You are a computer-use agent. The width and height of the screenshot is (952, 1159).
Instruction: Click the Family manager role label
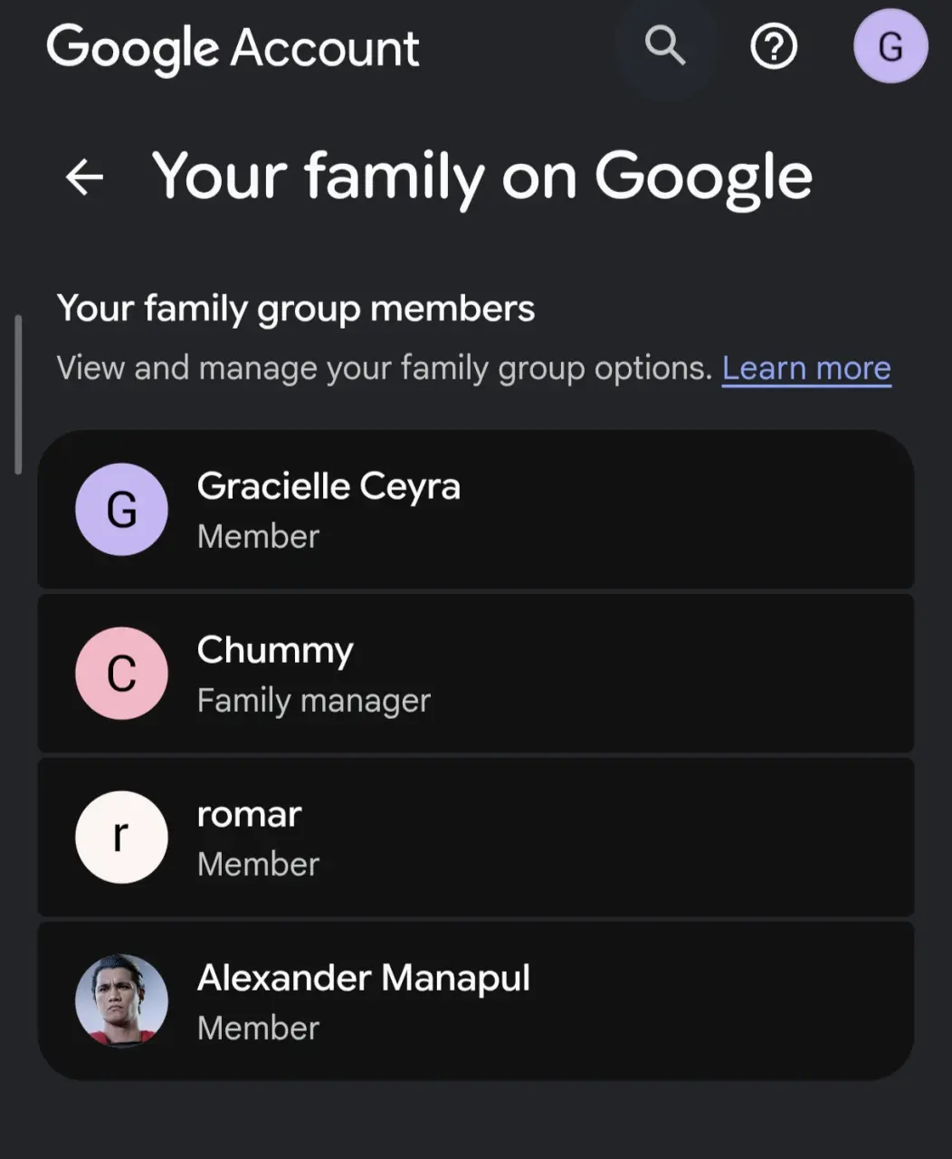[x=314, y=701]
